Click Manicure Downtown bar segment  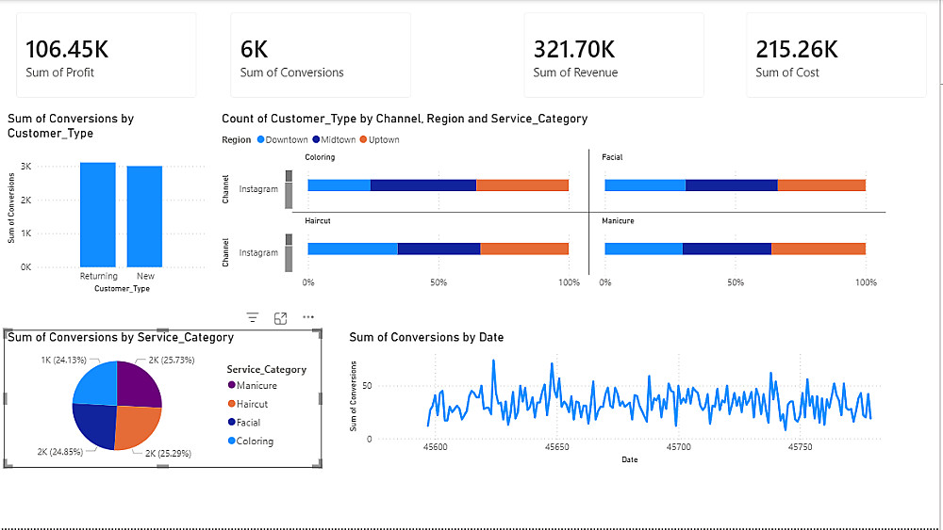click(643, 249)
